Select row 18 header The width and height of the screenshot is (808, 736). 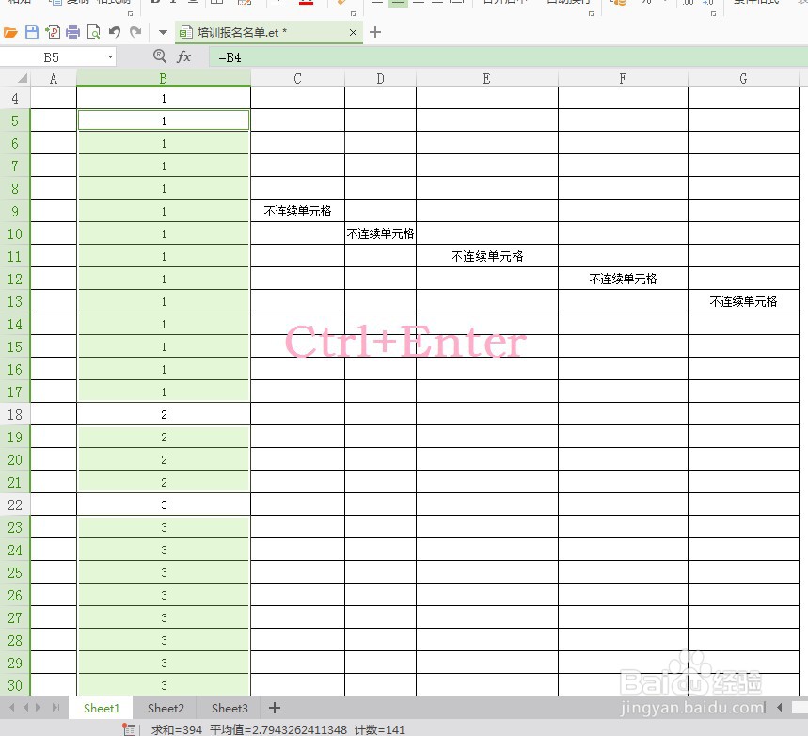click(x=15, y=414)
